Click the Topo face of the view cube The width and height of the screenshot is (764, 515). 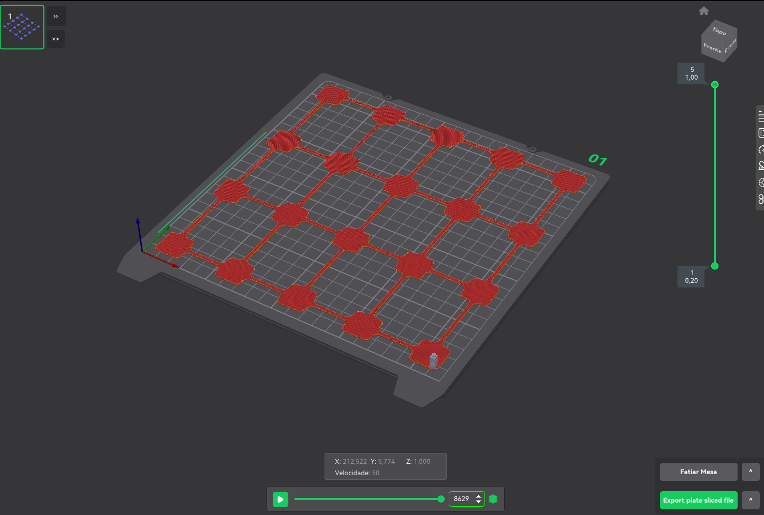coord(719,31)
